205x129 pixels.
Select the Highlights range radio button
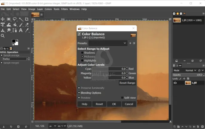point(82,60)
